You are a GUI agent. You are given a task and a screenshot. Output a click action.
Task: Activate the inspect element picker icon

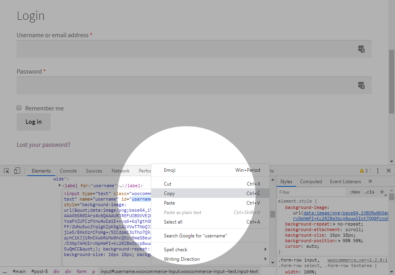coord(7,171)
